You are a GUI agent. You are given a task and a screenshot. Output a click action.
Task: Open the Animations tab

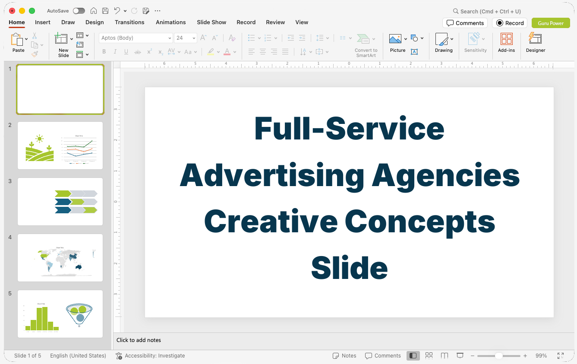pyautogui.click(x=171, y=22)
